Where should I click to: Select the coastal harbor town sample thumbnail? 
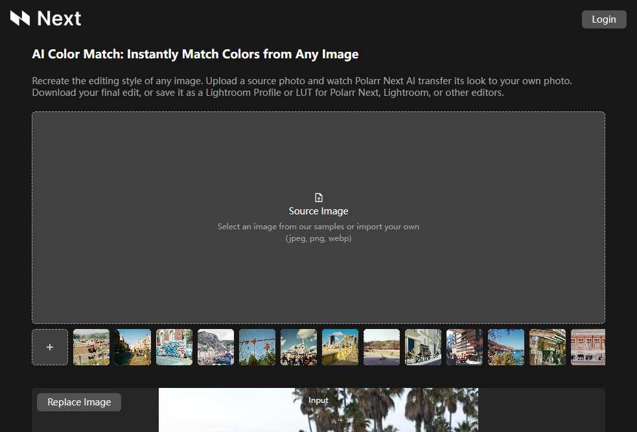coord(216,347)
